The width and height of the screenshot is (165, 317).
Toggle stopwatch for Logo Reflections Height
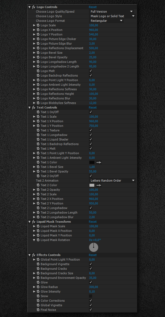click(38, 94)
